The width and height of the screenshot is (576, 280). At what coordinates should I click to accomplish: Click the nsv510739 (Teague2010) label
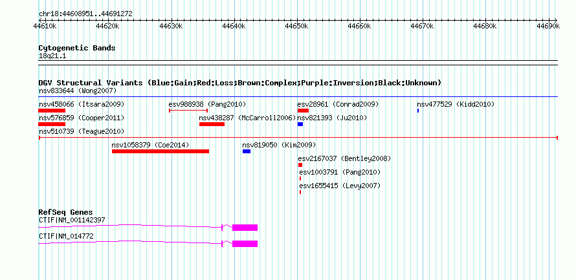pos(82,131)
